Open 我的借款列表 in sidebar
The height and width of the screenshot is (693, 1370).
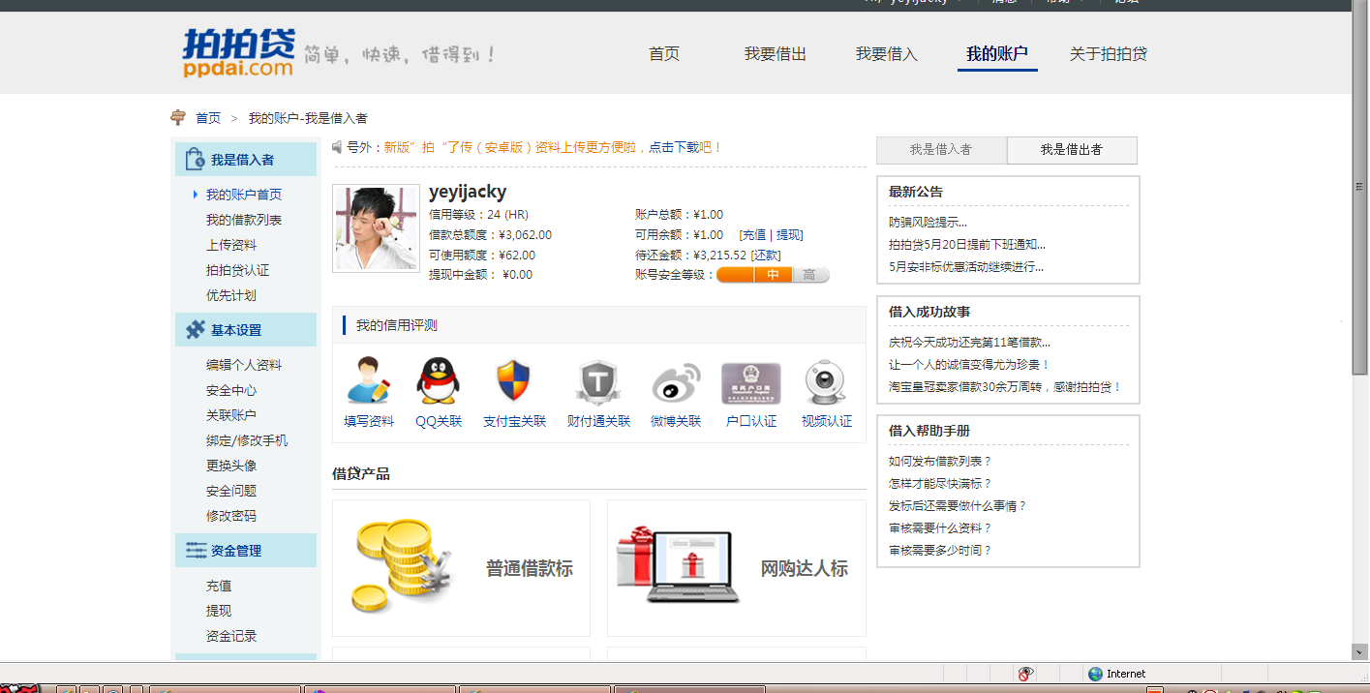pos(243,220)
